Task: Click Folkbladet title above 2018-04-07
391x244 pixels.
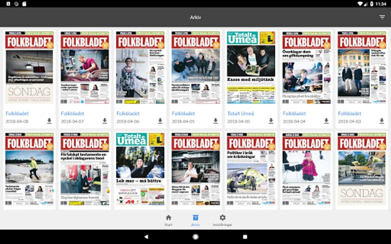Action: pos(72,113)
